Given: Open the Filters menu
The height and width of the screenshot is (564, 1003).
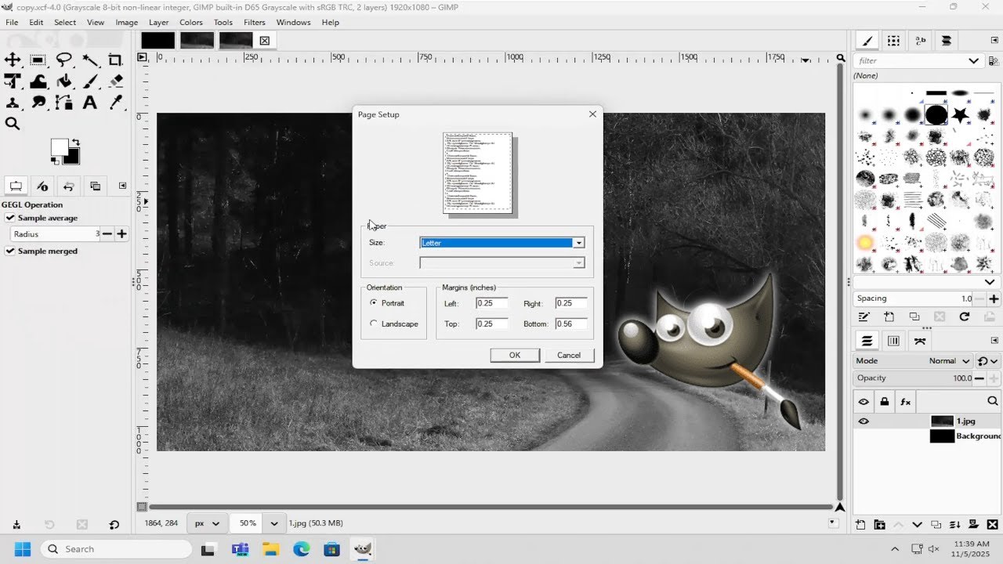Looking at the screenshot, I should pos(254,23).
